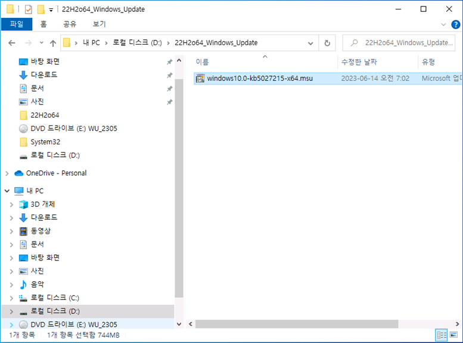463x343 pixels.
Task: Switch to large icons view layout icon
Action: click(x=454, y=335)
